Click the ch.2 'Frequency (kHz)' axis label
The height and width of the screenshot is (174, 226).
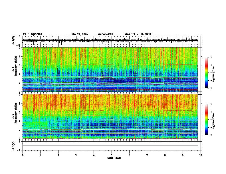coord(16,113)
